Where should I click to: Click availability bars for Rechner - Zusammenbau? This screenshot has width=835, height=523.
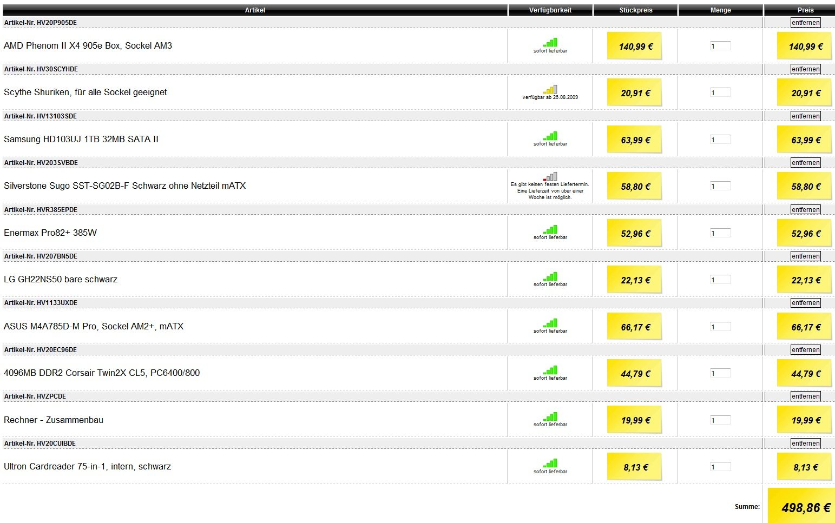pyautogui.click(x=550, y=416)
